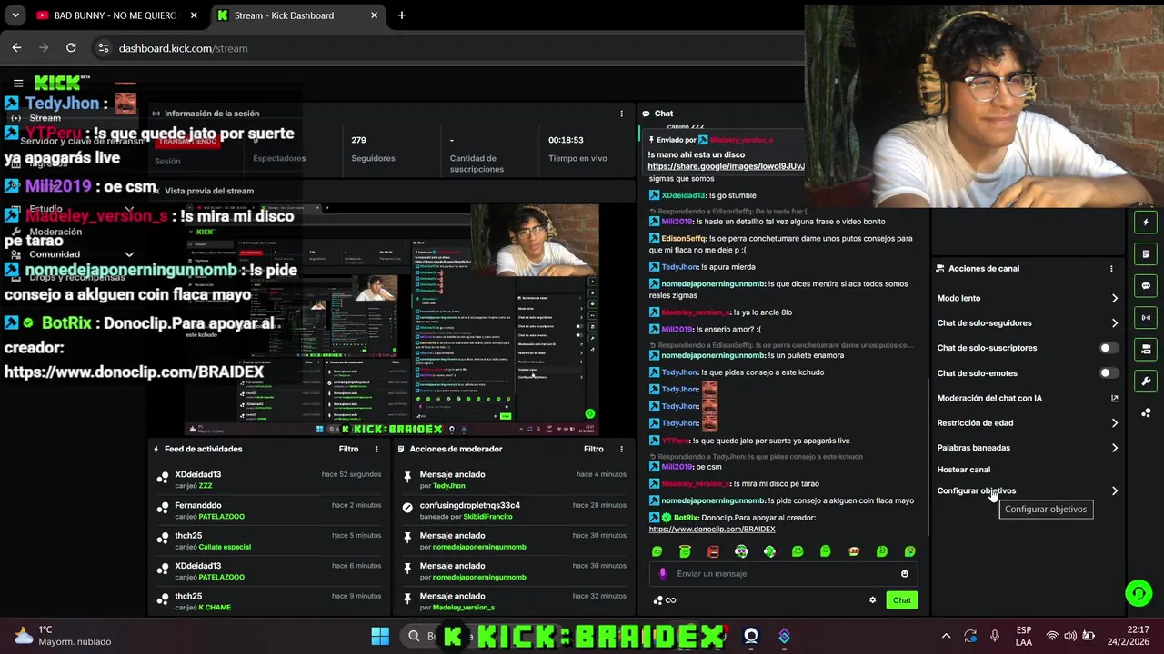
Task: Expand Palabras baneadas options
Action: [1115, 448]
